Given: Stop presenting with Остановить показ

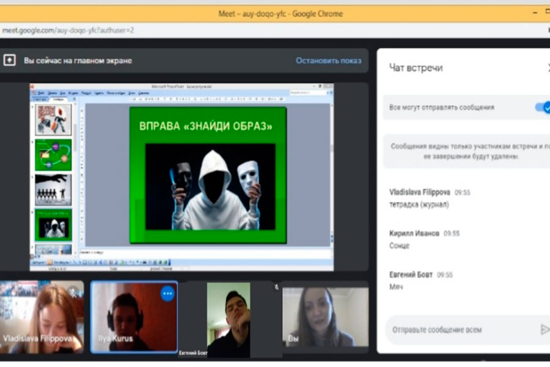Looking at the screenshot, I should tap(328, 61).
